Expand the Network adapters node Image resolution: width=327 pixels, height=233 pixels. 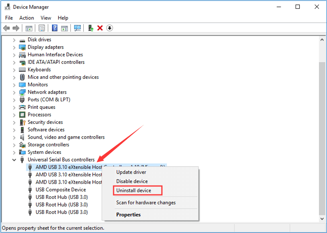pos(14,92)
